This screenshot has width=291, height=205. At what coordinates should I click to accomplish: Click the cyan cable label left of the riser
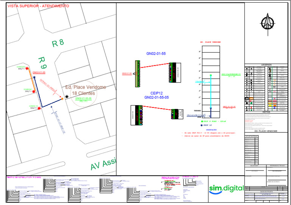[x=200, y=82]
